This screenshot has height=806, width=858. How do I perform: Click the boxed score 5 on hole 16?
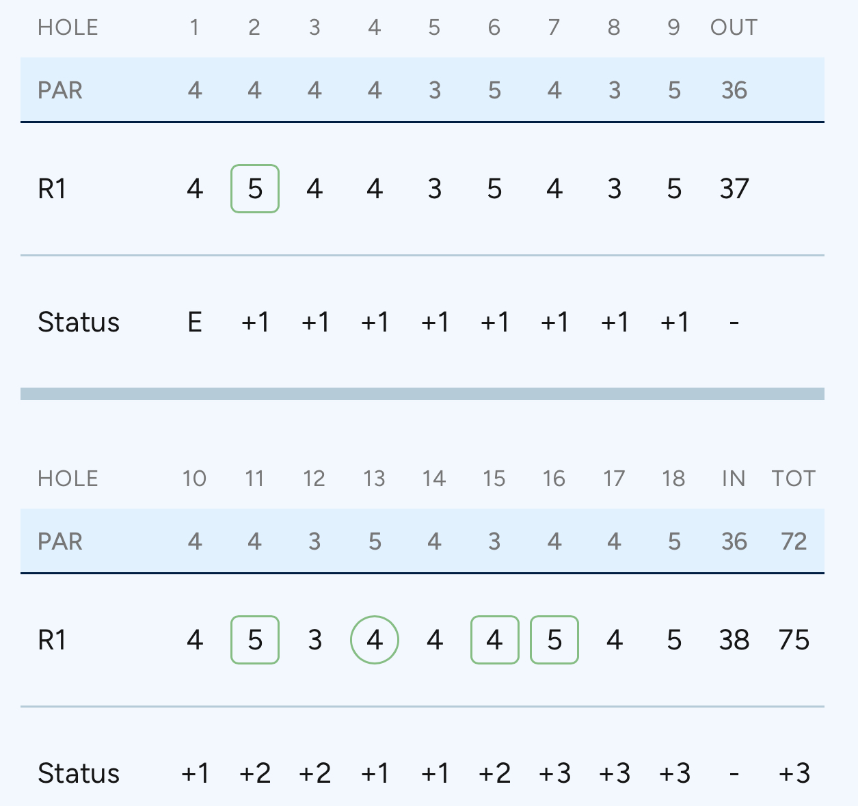554,640
